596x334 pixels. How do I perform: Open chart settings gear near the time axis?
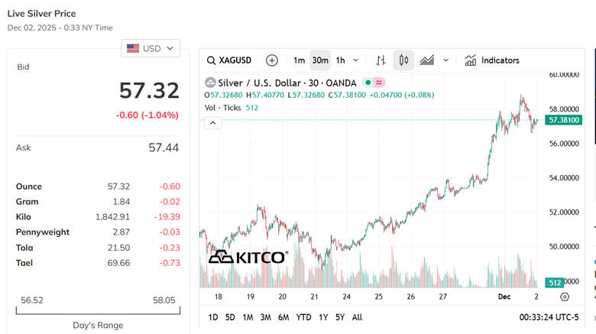point(565,297)
